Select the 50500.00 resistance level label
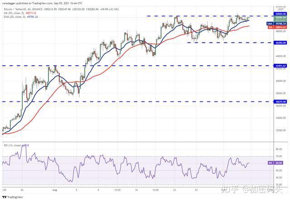 coord(280,14)
